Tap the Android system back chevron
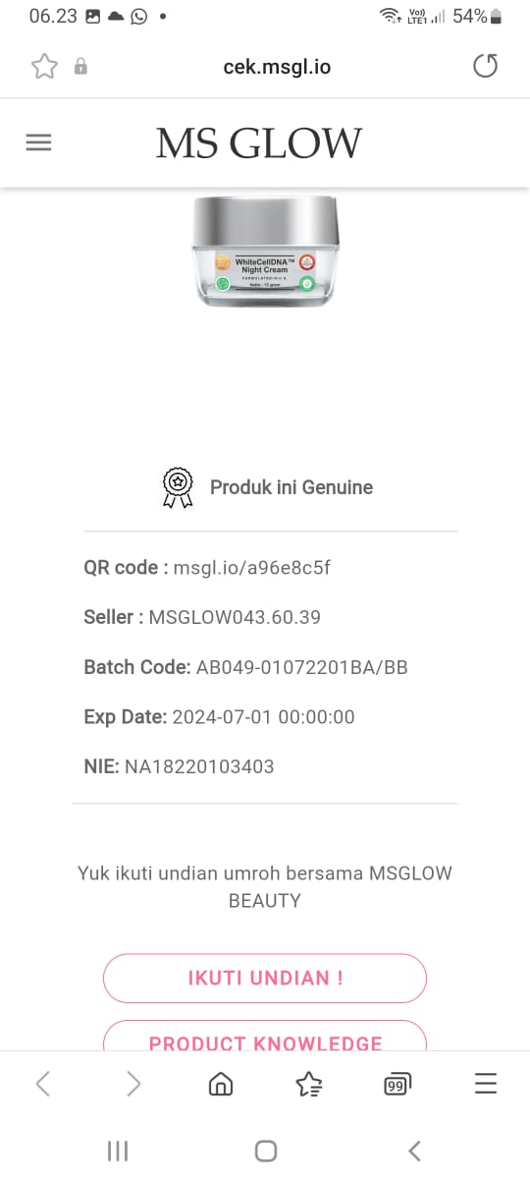Viewport: 530px width, 1183px height. pyautogui.click(x=414, y=1151)
